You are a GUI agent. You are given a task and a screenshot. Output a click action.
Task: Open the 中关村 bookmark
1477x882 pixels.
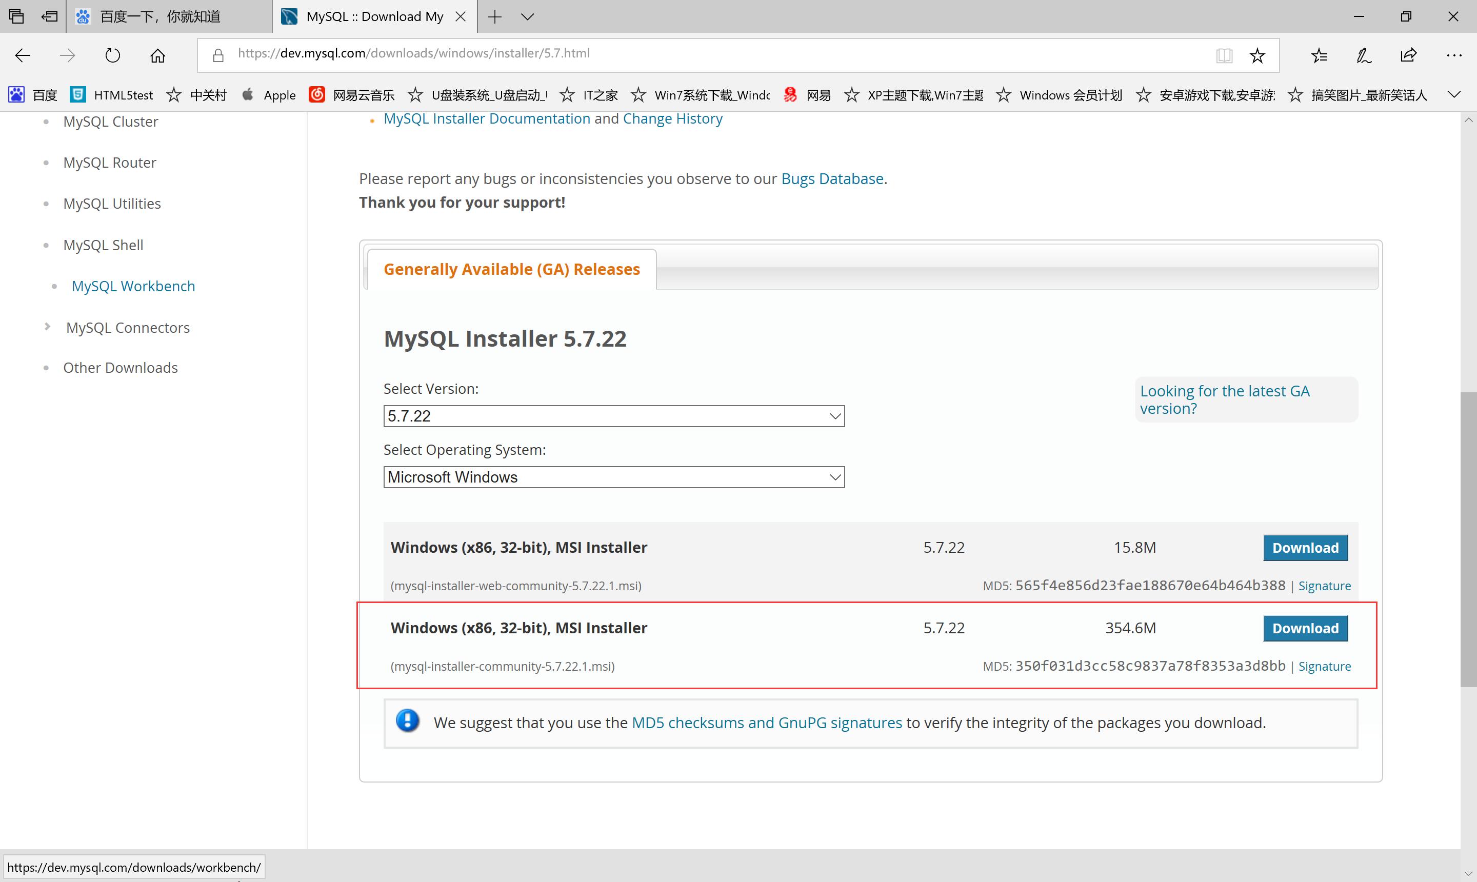(197, 95)
